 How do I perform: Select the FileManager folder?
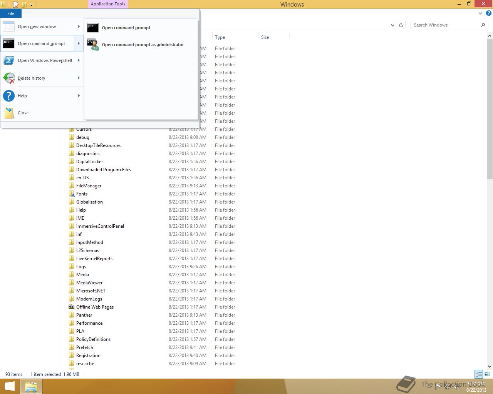[89, 186]
